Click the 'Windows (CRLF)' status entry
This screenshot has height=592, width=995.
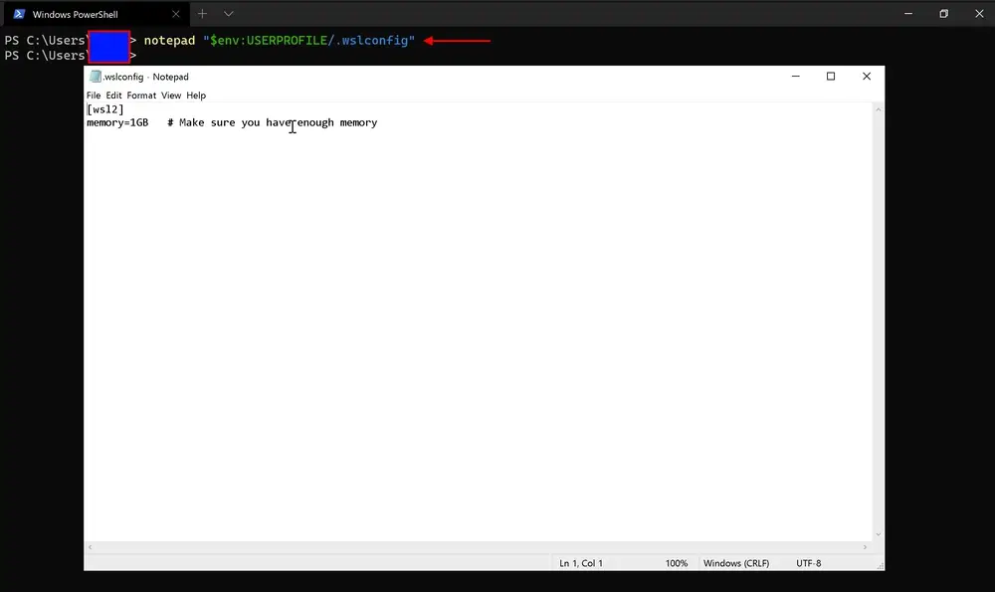click(x=736, y=563)
